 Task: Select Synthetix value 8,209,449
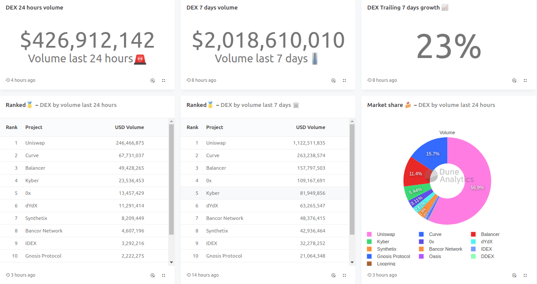[x=133, y=218]
